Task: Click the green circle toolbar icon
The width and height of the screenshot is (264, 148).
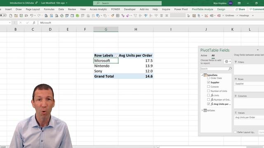Action: [78, 16]
